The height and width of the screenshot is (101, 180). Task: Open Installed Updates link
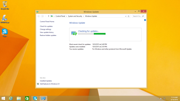click(x=46, y=81)
